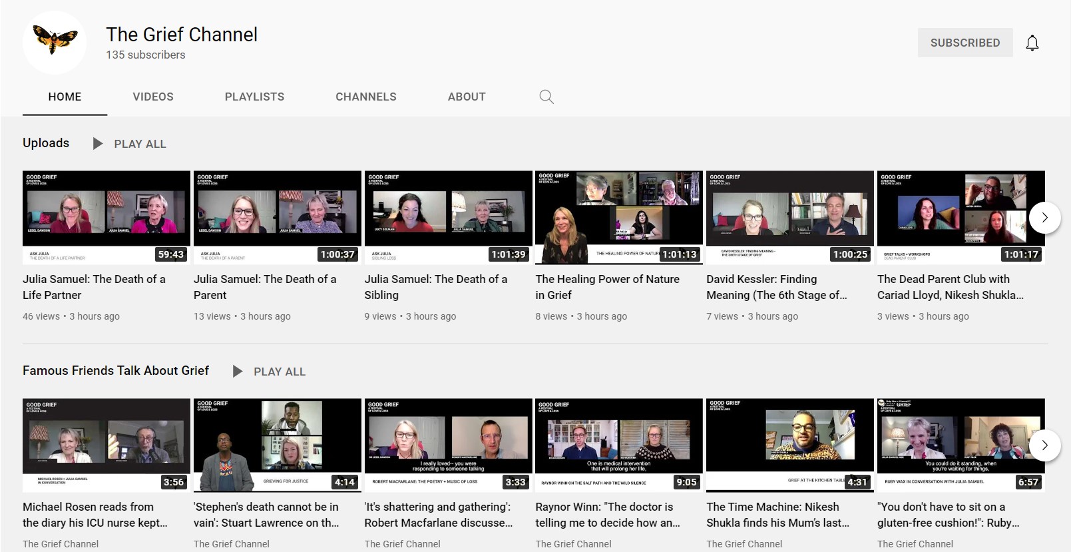Click channel name under Michael Rosen video
This screenshot has width=1071, height=552.
[61, 544]
